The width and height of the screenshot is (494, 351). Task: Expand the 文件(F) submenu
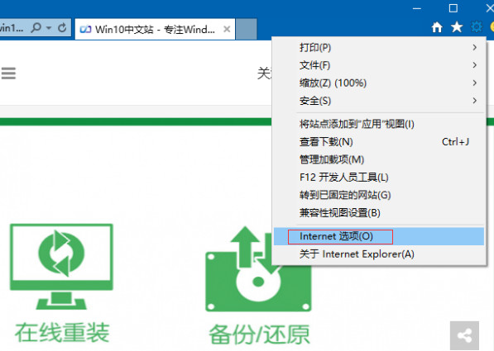pos(379,65)
